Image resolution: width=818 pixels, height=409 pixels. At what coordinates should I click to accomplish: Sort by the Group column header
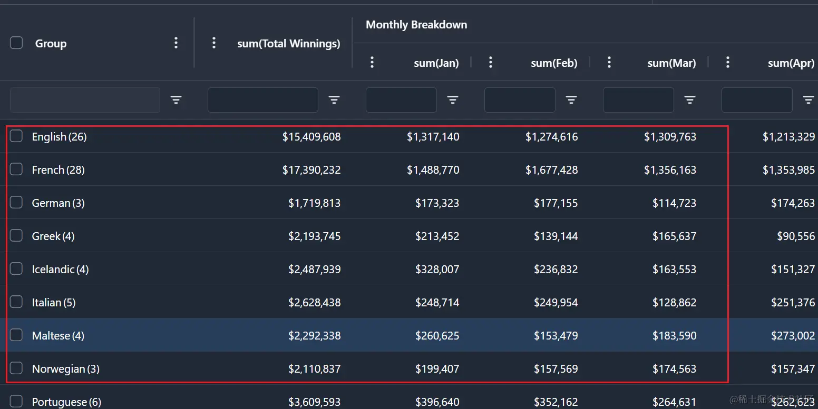[51, 44]
